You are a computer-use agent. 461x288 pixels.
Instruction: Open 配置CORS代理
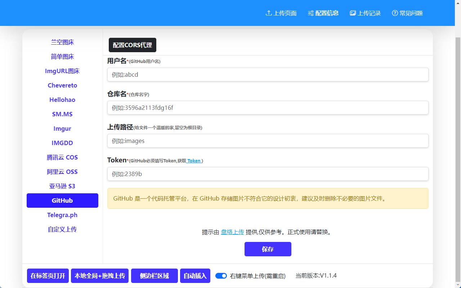132,45
